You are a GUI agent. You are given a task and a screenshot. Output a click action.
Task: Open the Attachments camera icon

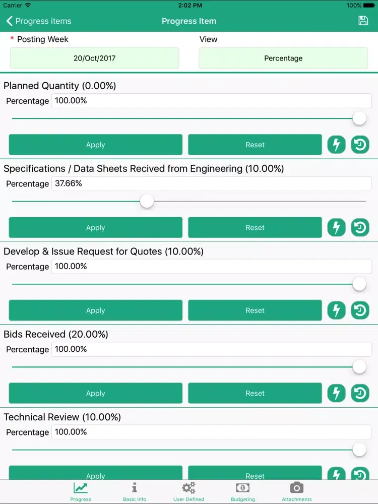click(x=296, y=488)
